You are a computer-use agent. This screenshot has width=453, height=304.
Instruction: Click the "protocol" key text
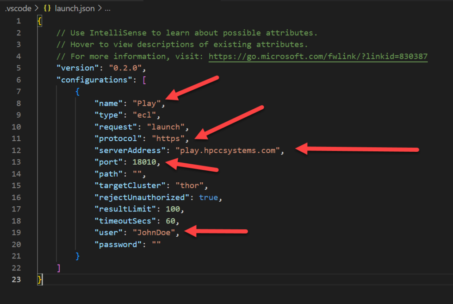click(x=118, y=139)
